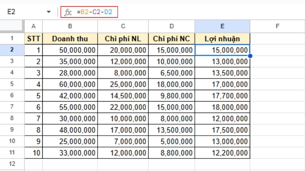The height and width of the screenshot is (171, 305).
Task: Click the Chi phí NL header cell
Action: 123,39
